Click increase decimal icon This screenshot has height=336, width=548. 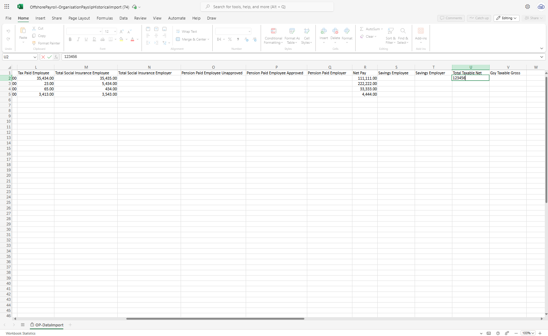tap(246, 39)
